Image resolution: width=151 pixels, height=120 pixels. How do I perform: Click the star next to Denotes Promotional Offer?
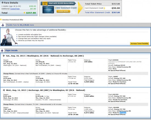tap(1, 19)
